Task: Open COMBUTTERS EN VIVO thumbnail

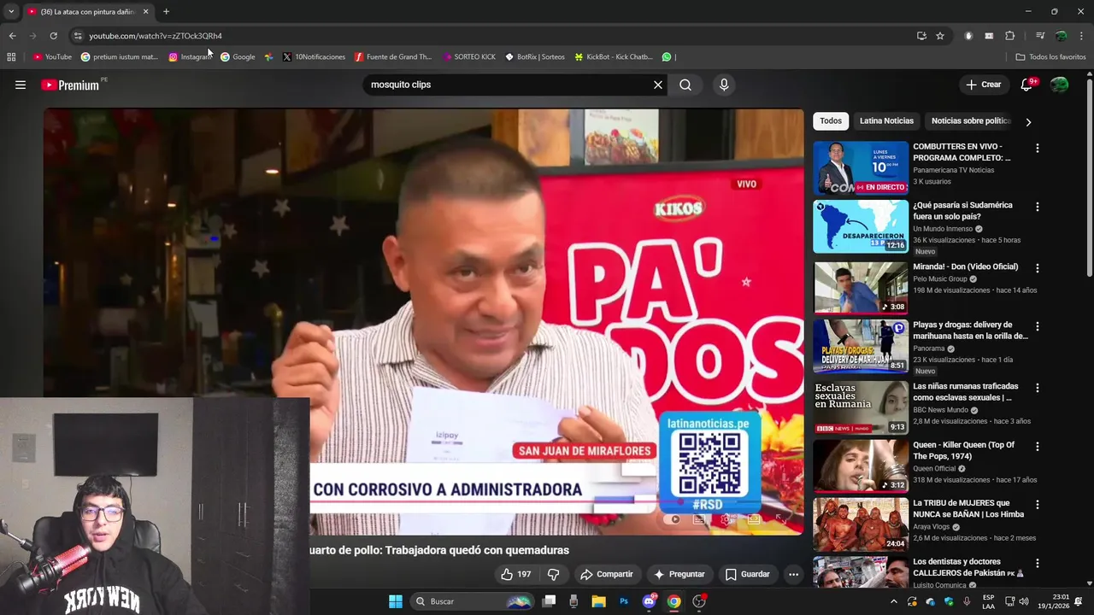Action: tap(861, 167)
